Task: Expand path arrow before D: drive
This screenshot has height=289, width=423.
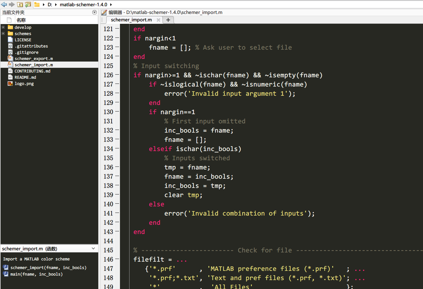Action: point(44,4)
